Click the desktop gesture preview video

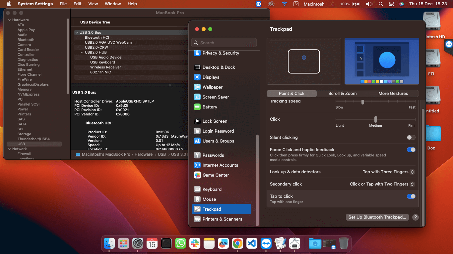click(x=382, y=61)
